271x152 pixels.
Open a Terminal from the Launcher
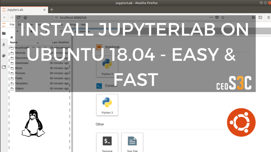point(107,142)
